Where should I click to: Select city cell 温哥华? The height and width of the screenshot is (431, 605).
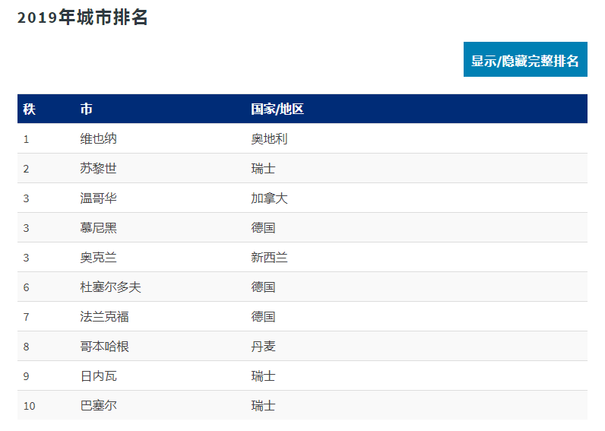98,198
